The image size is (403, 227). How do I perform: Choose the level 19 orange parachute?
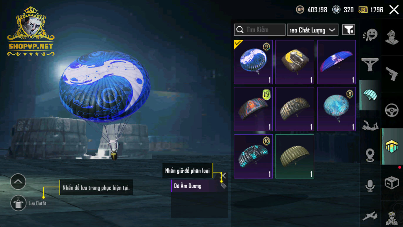253,109
